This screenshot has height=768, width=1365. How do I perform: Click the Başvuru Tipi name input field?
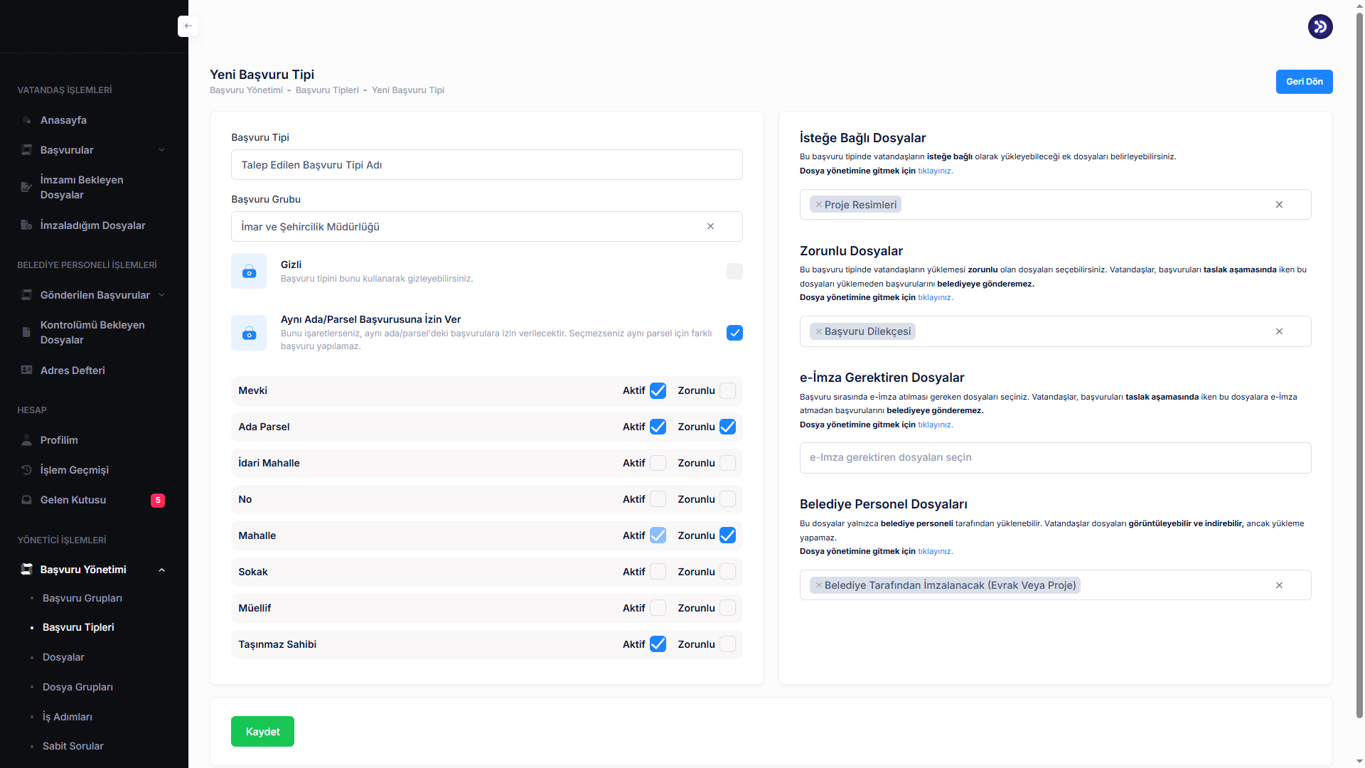486,165
